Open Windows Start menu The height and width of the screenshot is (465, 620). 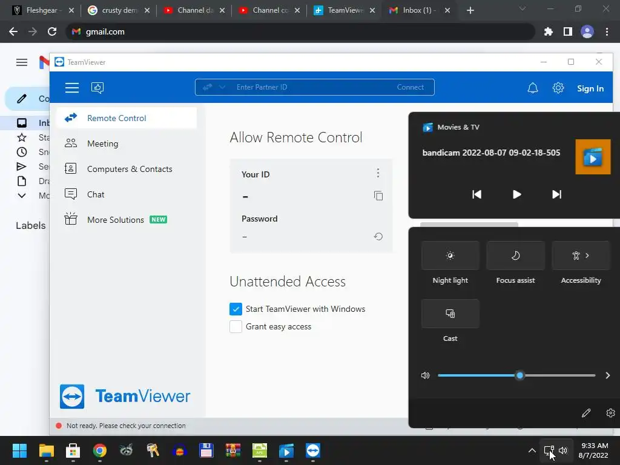coord(19,450)
